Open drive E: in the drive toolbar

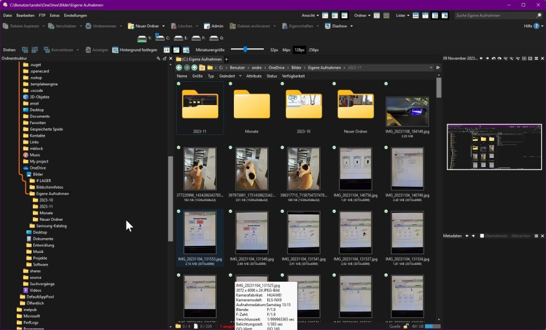click(181, 38)
